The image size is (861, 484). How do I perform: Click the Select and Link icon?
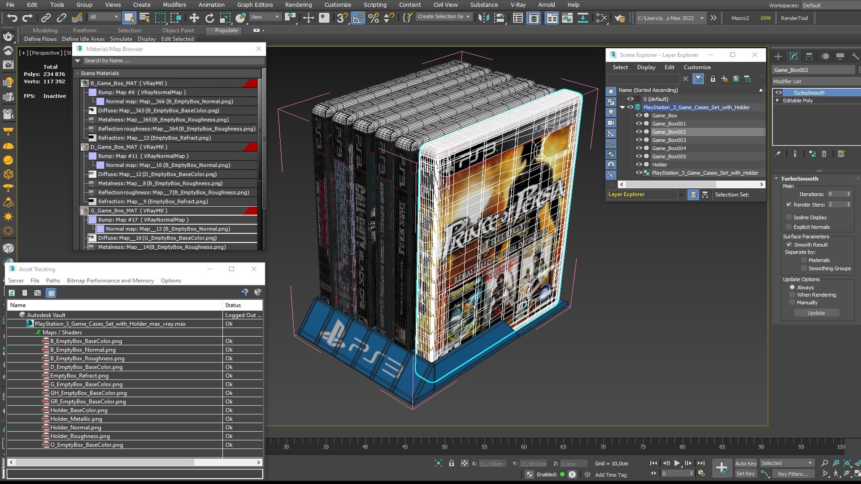pos(46,18)
